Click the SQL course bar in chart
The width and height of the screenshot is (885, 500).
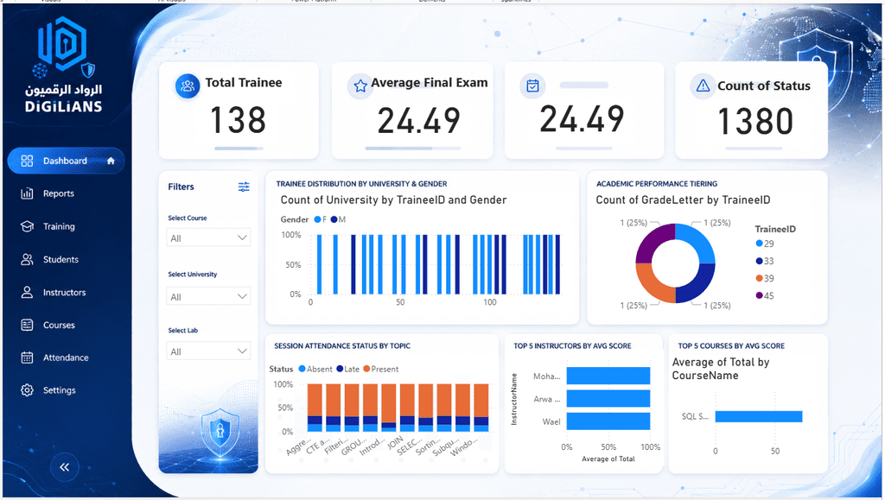point(759,416)
